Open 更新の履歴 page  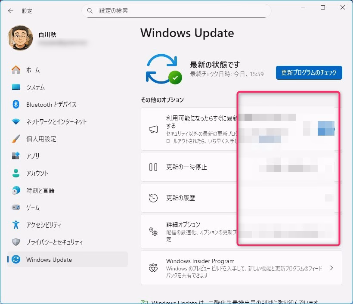tap(242, 198)
